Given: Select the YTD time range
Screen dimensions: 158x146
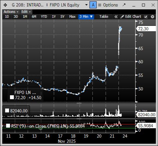Looking at the screenshot, I should tap(44, 16).
